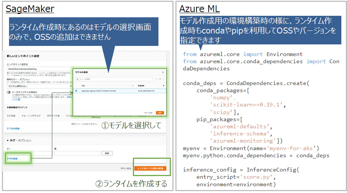The width and height of the screenshot is (347, 193).
Task: Click the search magnifier in リソースの検索 box
Action: (x=78, y=79)
